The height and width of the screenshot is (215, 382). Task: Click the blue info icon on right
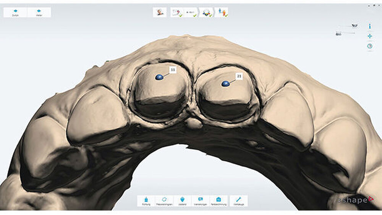370,26
